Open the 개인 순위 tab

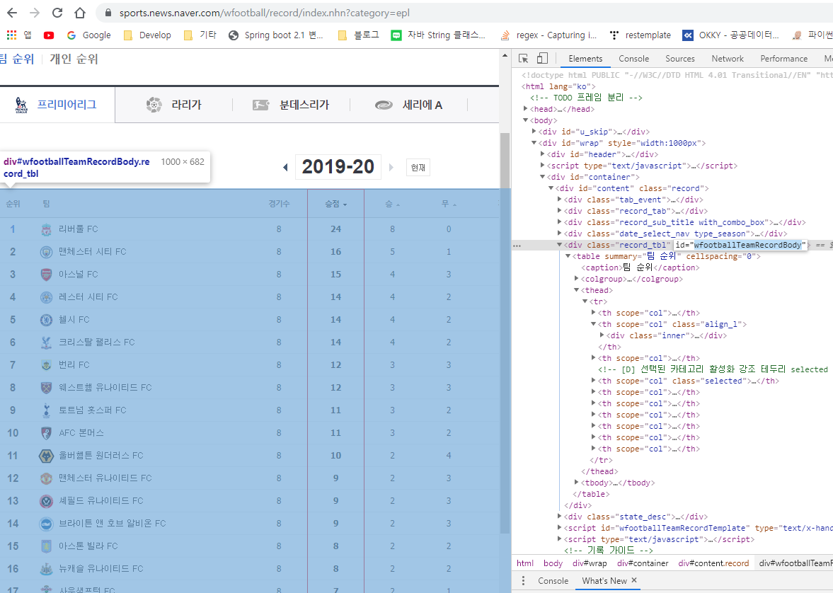tap(74, 59)
